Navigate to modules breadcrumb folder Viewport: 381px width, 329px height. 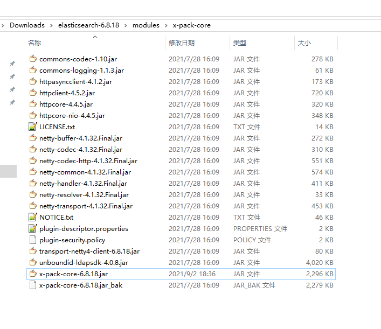click(146, 25)
